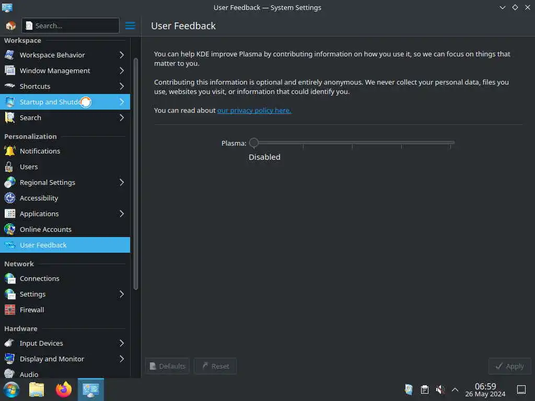The height and width of the screenshot is (401, 535).
Task: Expand Regional Settings chevron
Action: coord(121,182)
